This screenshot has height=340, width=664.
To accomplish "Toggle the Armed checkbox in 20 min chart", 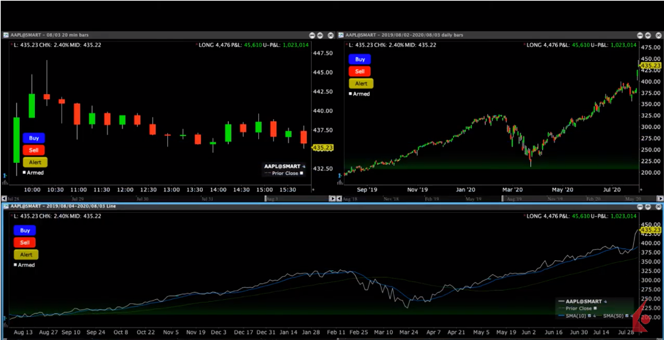I will (24, 173).
